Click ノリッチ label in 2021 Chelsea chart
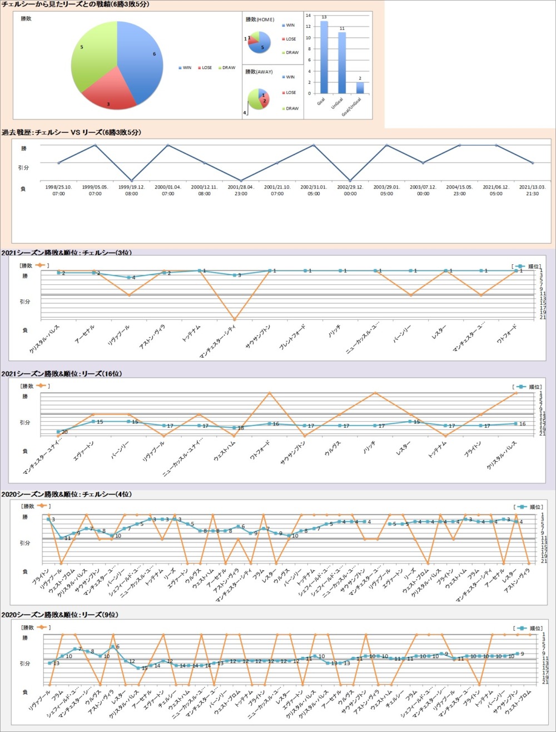 click(x=334, y=331)
